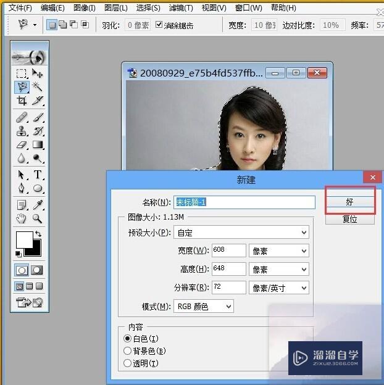
Task: Toggle the 消除锯齿 anti-alias checkbox
Action: 159,25
